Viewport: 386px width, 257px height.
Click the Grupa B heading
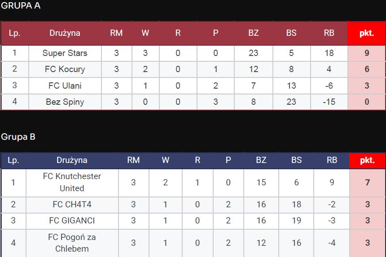pyautogui.click(x=18, y=137)
